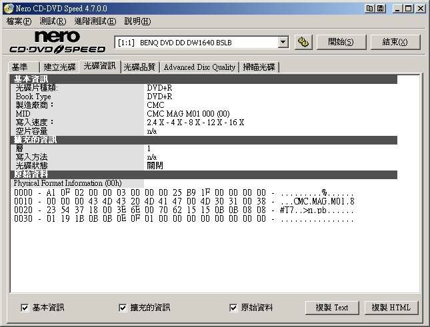Click the 複製 HTML button
This screenshot has height=327, width=430.
(391, 308)
